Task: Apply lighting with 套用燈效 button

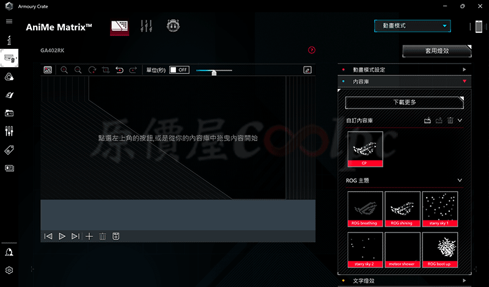Action: click(437, 51)
